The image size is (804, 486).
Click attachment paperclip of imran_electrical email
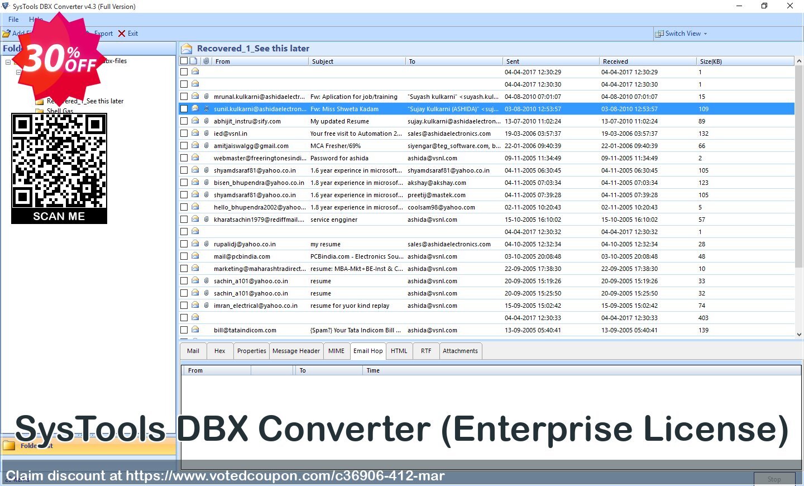tap(206, 305)
